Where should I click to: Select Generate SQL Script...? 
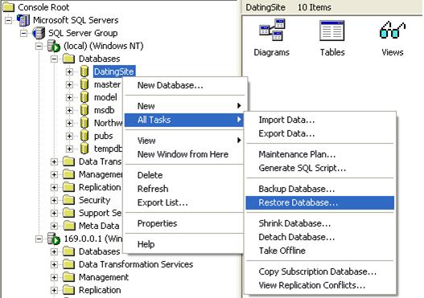(320, 168)
